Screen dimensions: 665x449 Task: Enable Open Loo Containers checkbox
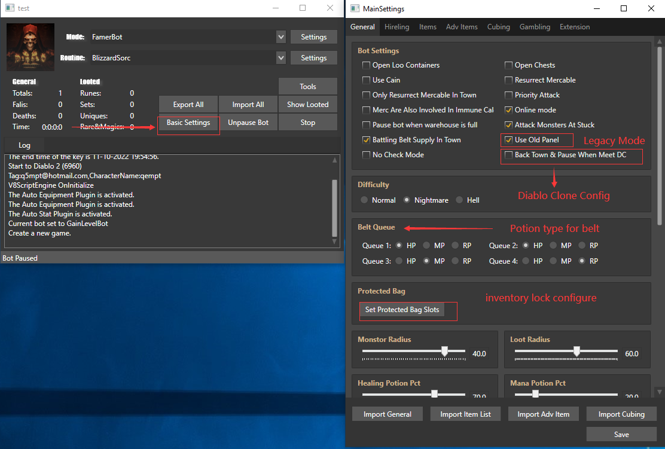(366, 65)
